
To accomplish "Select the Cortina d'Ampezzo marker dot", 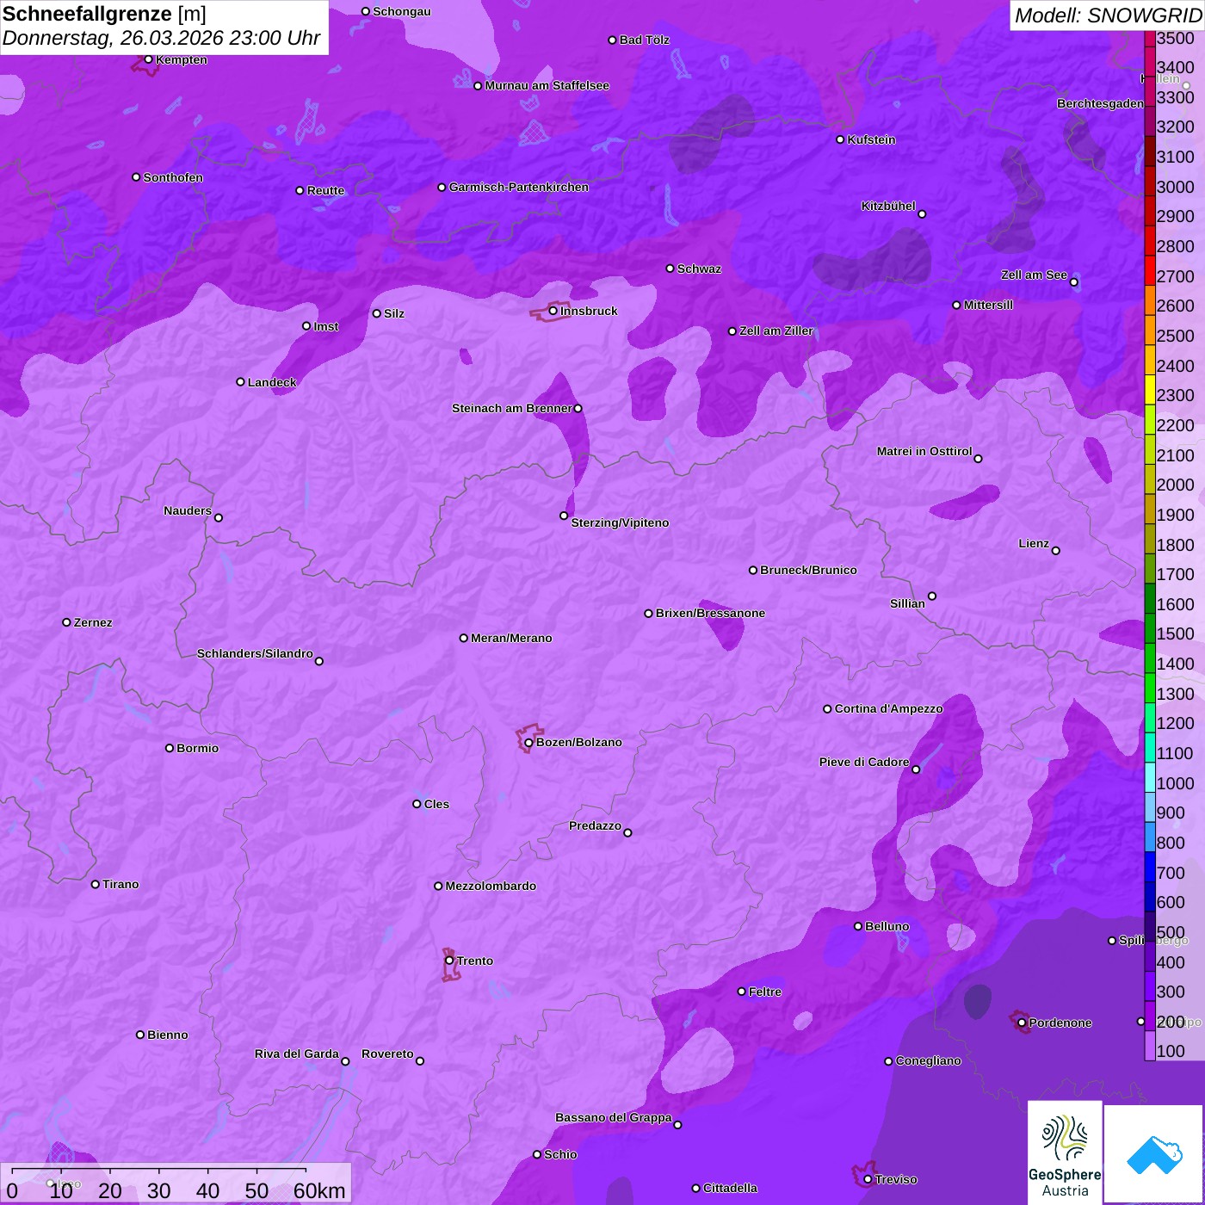I will pyautogui.click(x=827, y=709).
